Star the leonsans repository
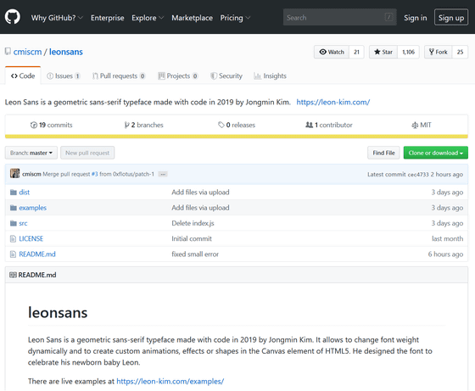Screen dimensions: 475x391 coord(383,52)
